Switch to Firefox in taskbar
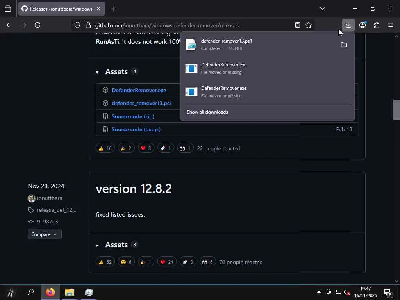This screenshot has height=300, width=400. pos(50,292)
